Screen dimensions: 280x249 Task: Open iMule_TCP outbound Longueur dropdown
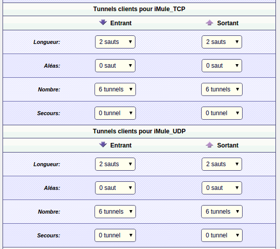point(222,42)
